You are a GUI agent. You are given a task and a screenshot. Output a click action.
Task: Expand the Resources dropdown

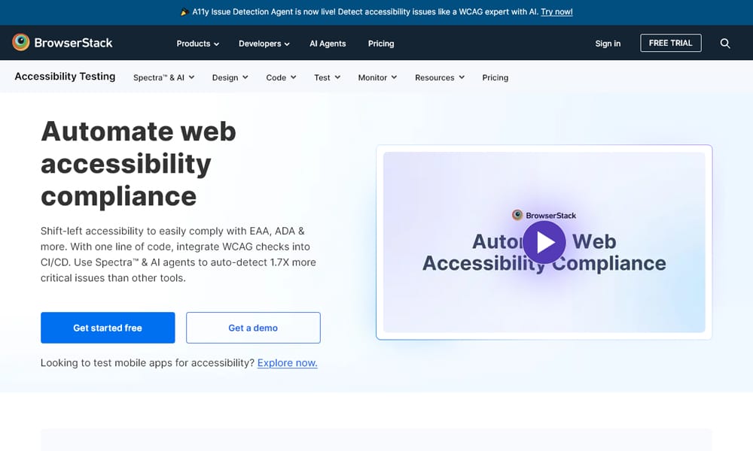pyautogui.click(x=439, y=77)
